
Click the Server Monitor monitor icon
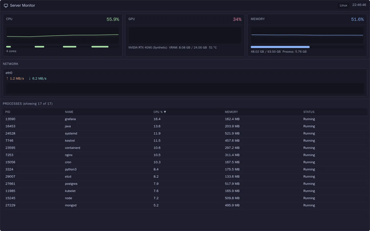click(x=6, y=6)
